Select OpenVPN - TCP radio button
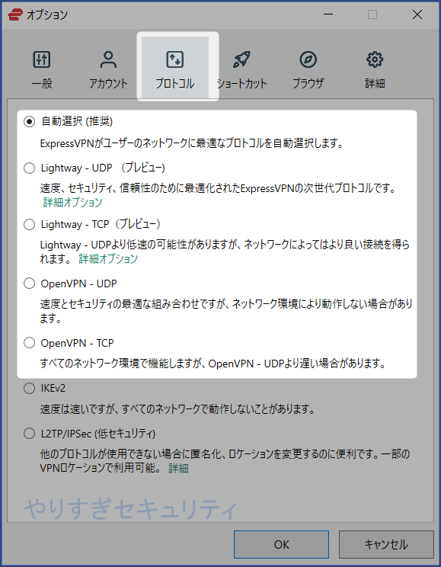This screenshot has width=441, height=567. [29, 343]
